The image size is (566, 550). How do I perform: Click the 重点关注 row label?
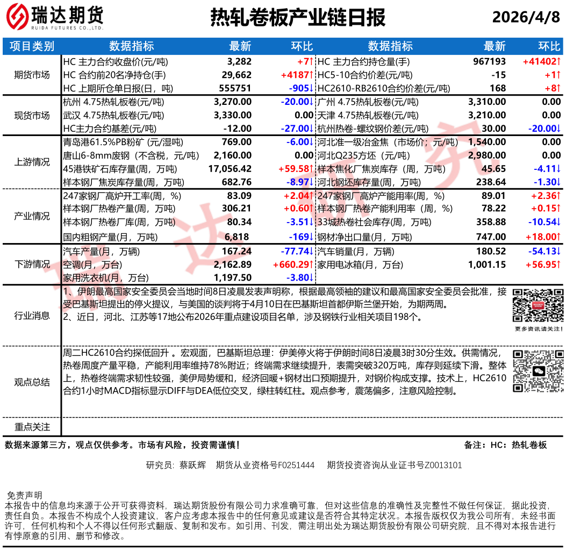[x=32, y=427]
